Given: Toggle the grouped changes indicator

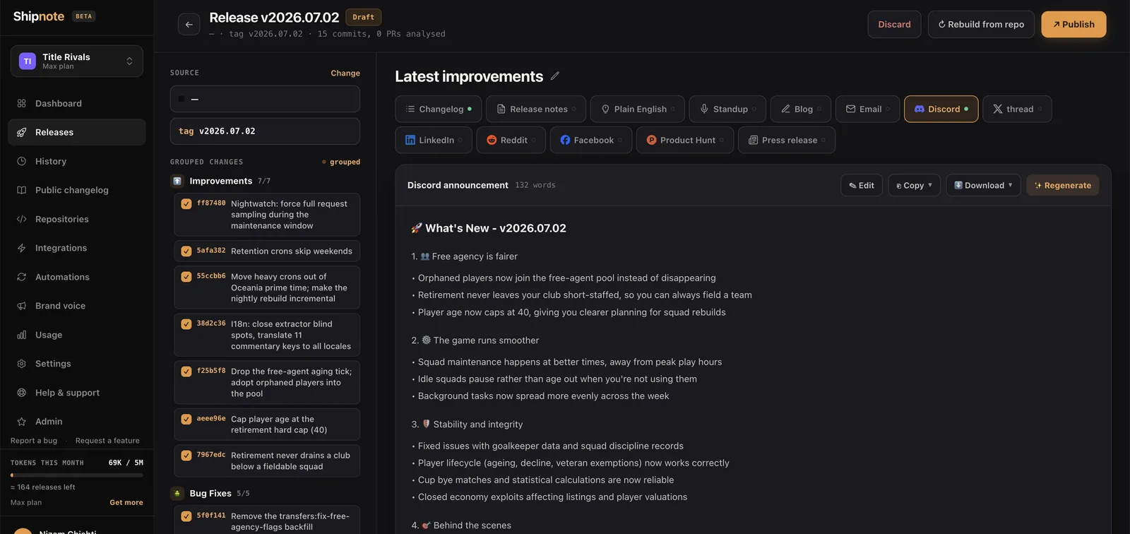Looking at the screenshot, I should [341, 162].
